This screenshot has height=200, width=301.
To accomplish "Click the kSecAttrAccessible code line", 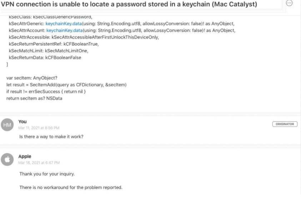I will [x=84, y=37].
